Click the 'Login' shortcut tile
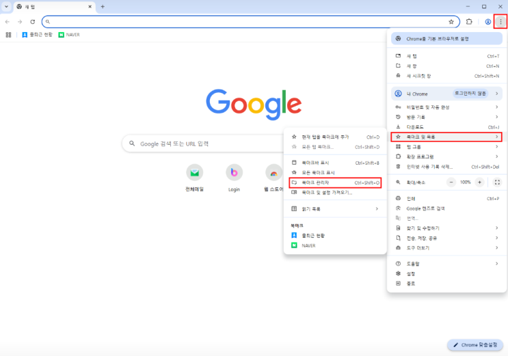This screenshot has height=356, width=508. (x=234, y=178)
